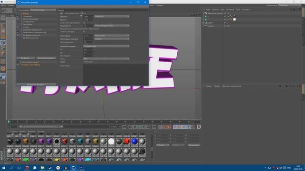Click the search icon in Attribute Manager header
The height and width of the screenshot is (171, 305).
(291, 86)
